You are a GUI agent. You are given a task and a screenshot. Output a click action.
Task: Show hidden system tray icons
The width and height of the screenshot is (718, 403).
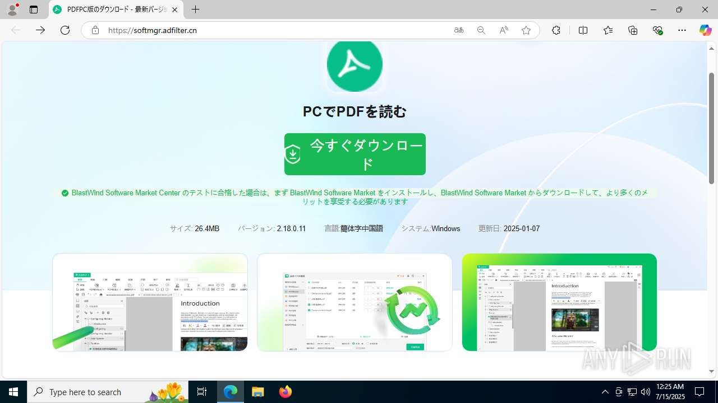[x=605, y=392]
